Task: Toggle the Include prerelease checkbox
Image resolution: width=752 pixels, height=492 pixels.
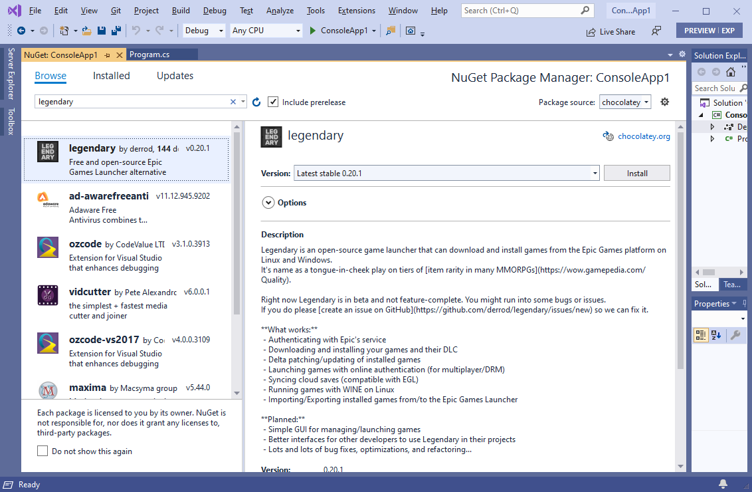Action: click(x=273, y=102)
